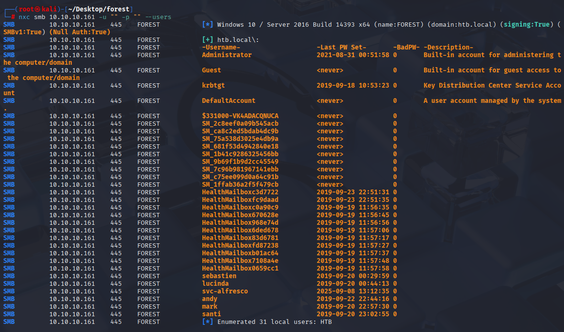Viewport: 564px width, 332px height.
Task: Click the -Last PW Set- column header
Action: pyautogui.click(x=341, y=47)
